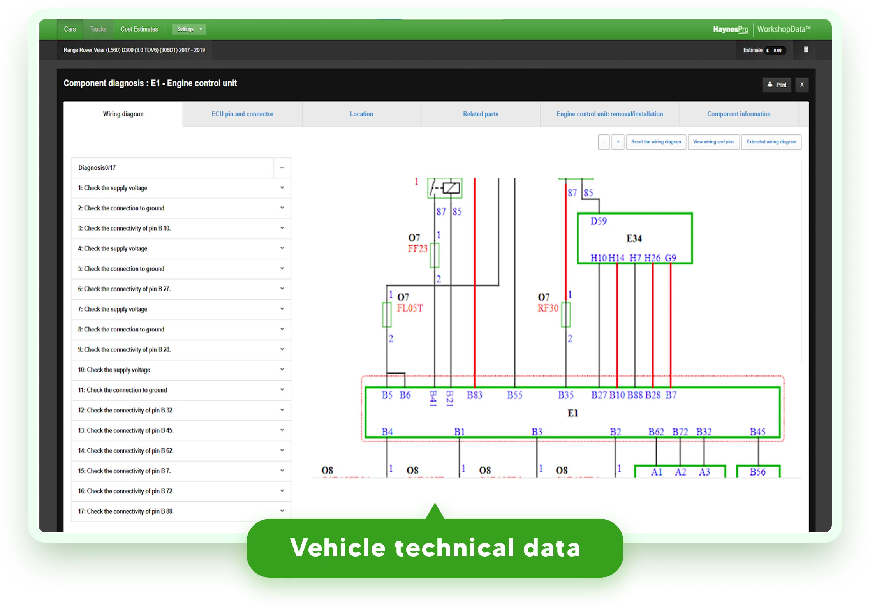Expand step 13 connectivity of pin B 45
This screenshot has width=870, height=608.
(181, 431)
